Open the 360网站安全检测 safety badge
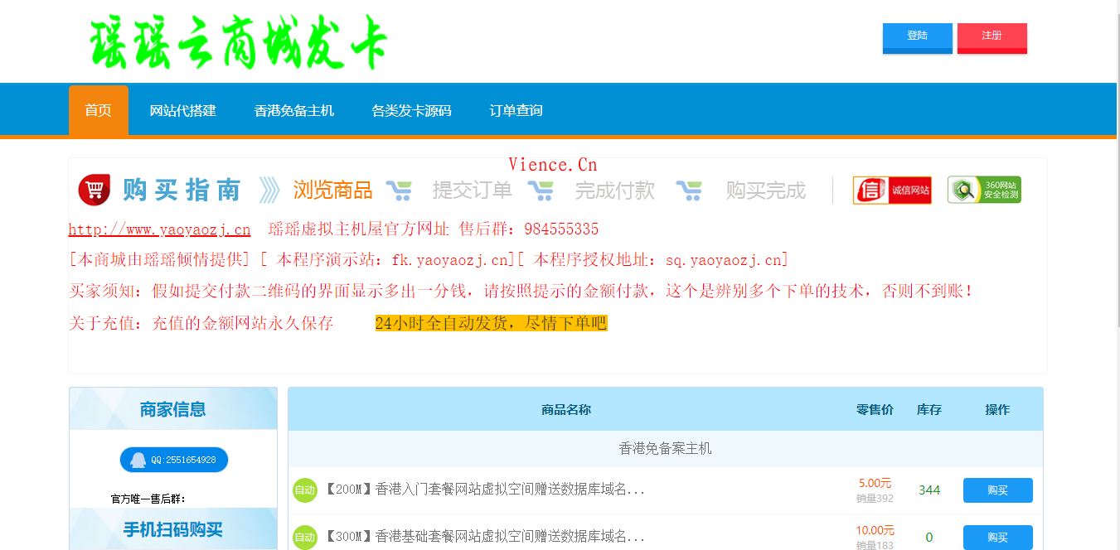 (x=983, y=190)
